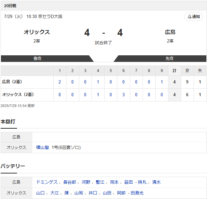
Task: Open 山岡 player link
Action: 79,193
